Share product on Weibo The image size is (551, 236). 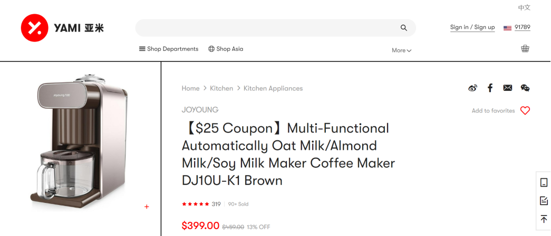472,88
